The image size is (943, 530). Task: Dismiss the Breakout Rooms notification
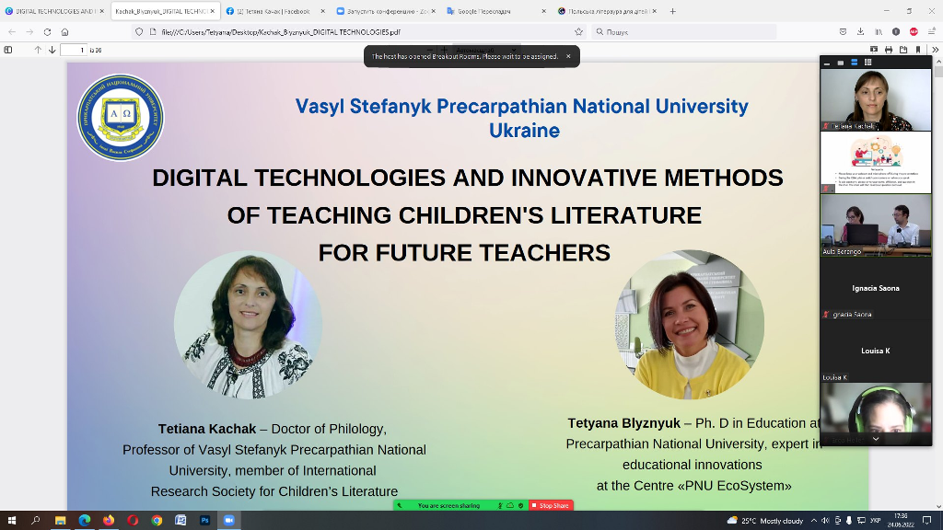click(x=568, y=56)
